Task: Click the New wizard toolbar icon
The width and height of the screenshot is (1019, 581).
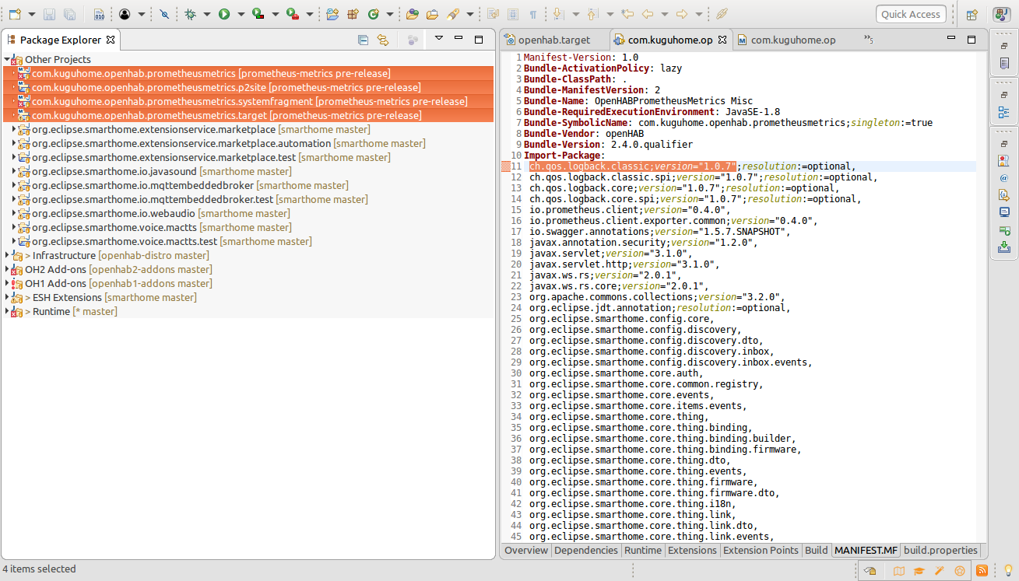Action: 14,14
